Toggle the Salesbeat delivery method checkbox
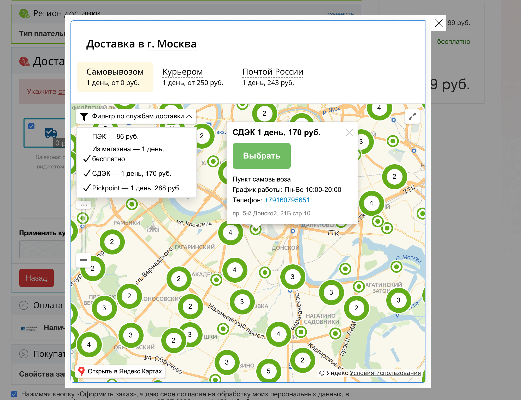The width and height of the screenshot is (521, 400). pos(31,126)
